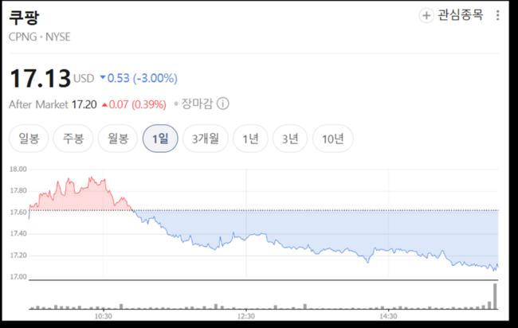518x328 pixels.
Task: Click the info icon beside 장마감
Action: 223,103
